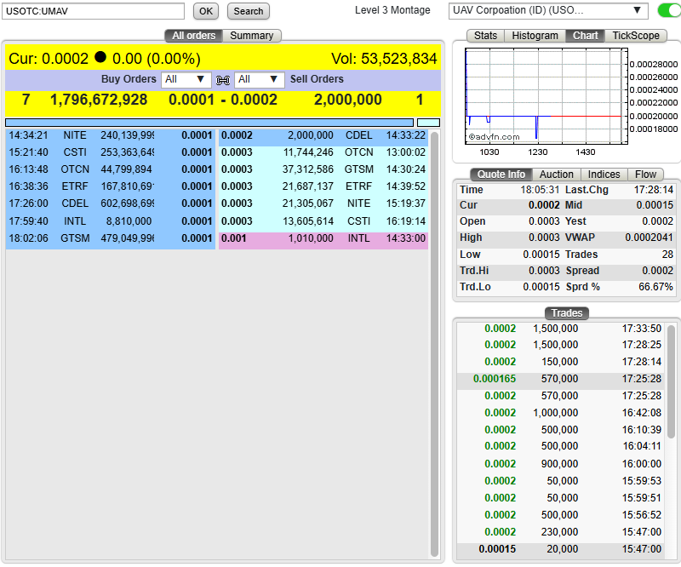Screen dimensions: 681x567
Task: Select INTL buy order 8,810,000
Action: click(x=111, y=221)
